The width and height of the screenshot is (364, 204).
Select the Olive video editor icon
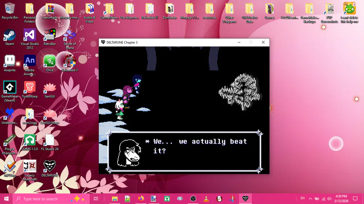click(x=49, y=63)
